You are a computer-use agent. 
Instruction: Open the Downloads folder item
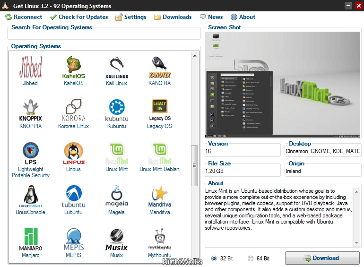173,17
